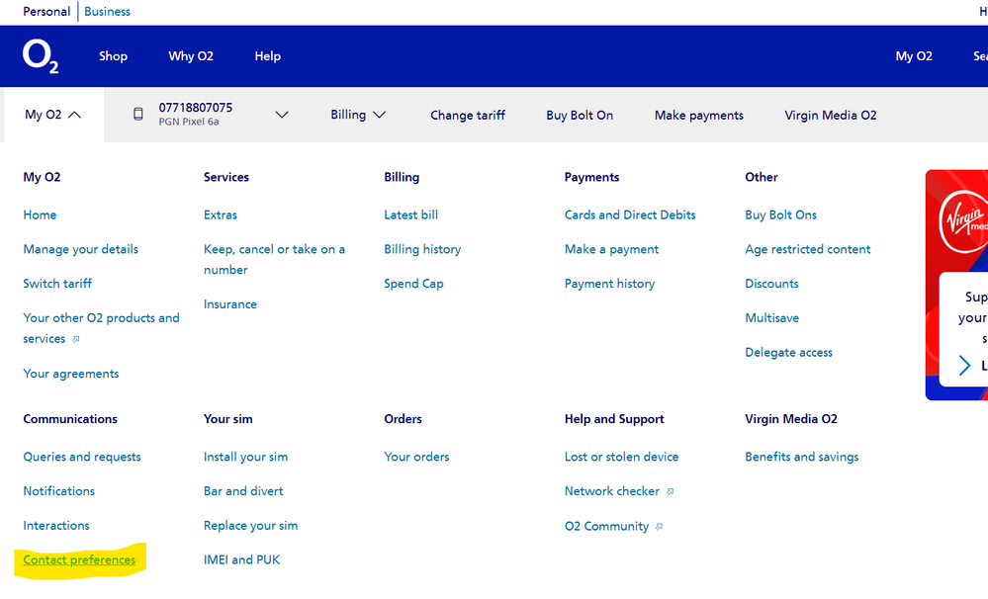Image resolution: width=988 pixels, height=599 pixels.
Task: Open IMEI and PUK
Action: coord(242,559)
